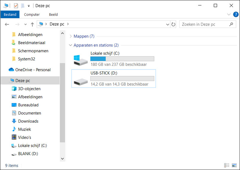
Task: Switch to details view layout icon
Action: (227, 165)
